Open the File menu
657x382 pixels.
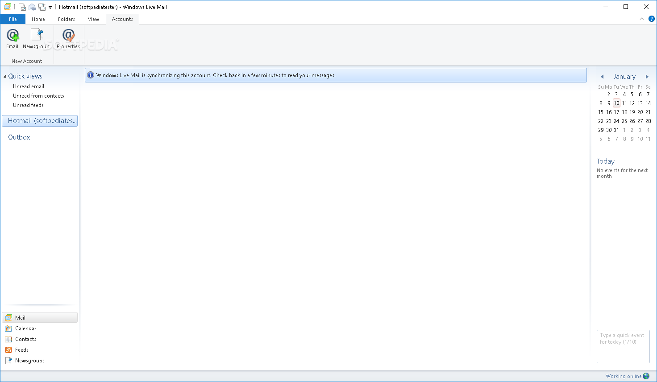13,19
